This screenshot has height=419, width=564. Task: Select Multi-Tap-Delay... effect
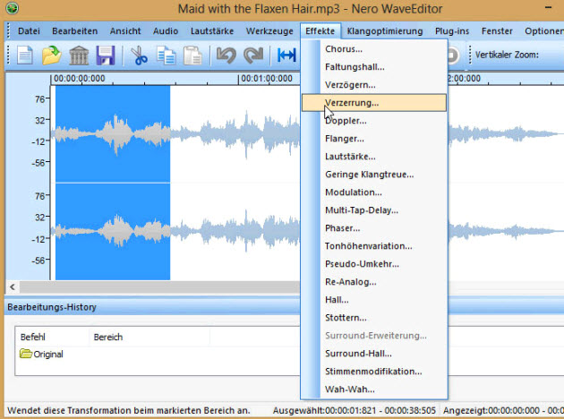coord(374,210)
